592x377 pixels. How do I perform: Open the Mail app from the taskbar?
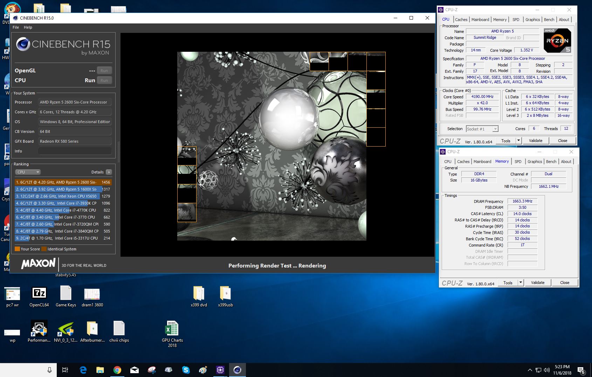coord(135,370)
